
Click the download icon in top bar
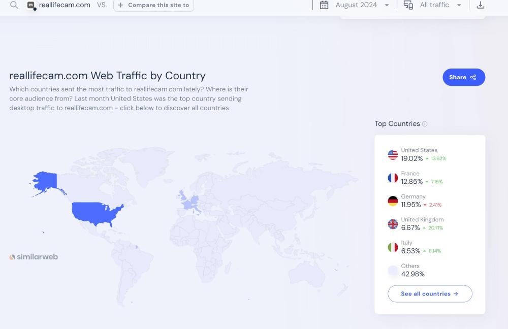[481, 5]
